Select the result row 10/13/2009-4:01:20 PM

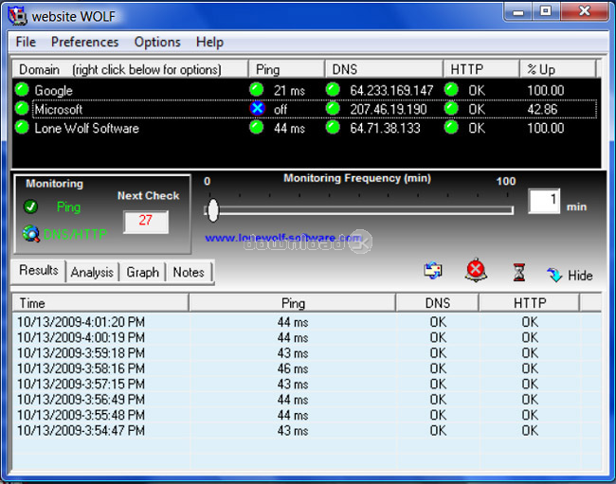tap(306, 322)
